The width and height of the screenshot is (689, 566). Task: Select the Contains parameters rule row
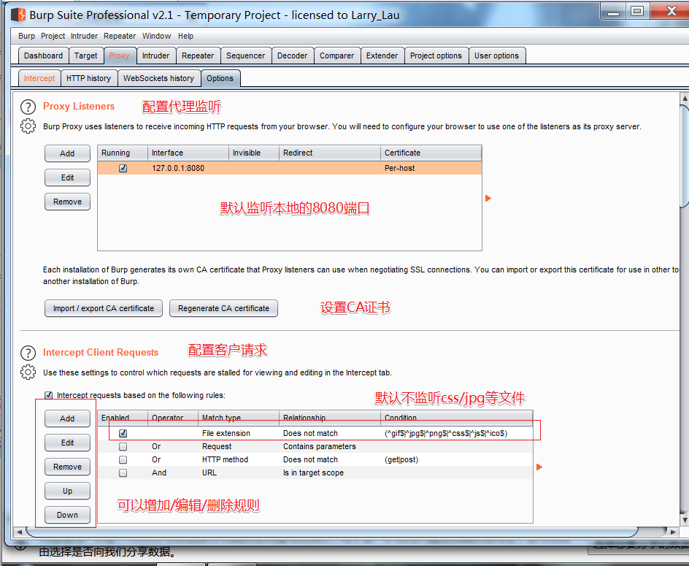315,446
